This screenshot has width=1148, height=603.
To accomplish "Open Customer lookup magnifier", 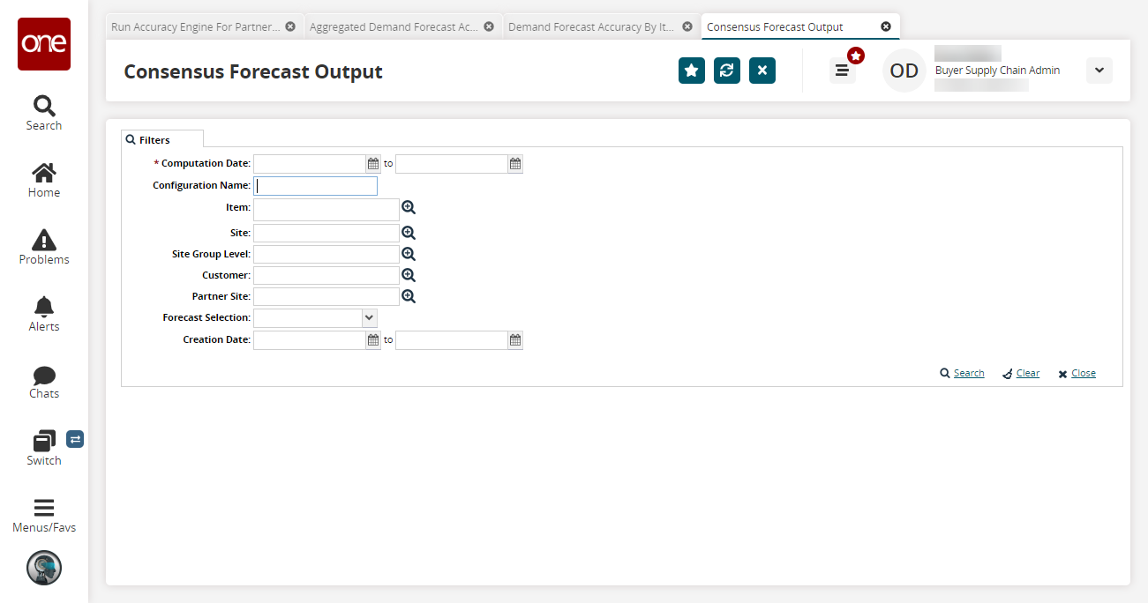I will tap(409, 275).
